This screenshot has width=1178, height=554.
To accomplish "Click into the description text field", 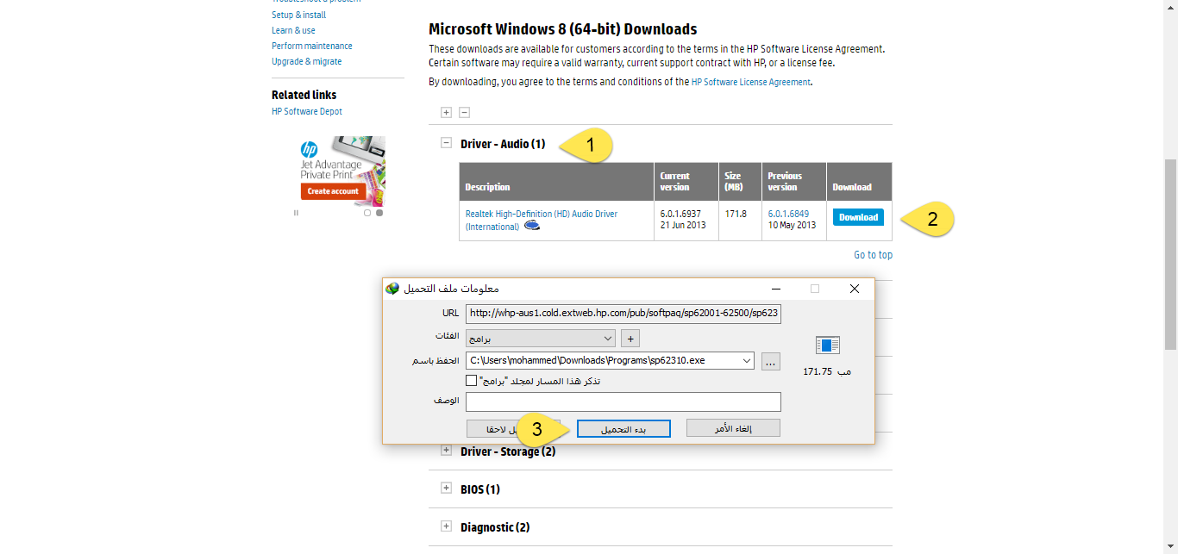I will (x=623, y=402).
